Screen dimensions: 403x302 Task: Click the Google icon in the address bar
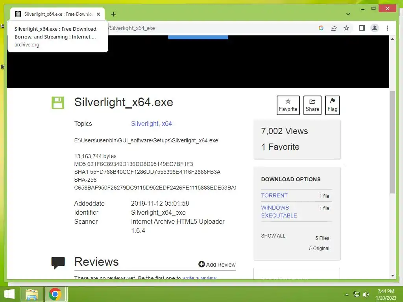[x=321, y=28]
